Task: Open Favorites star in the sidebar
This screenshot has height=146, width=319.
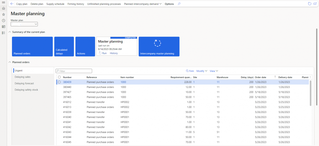Action: (3, 14)
